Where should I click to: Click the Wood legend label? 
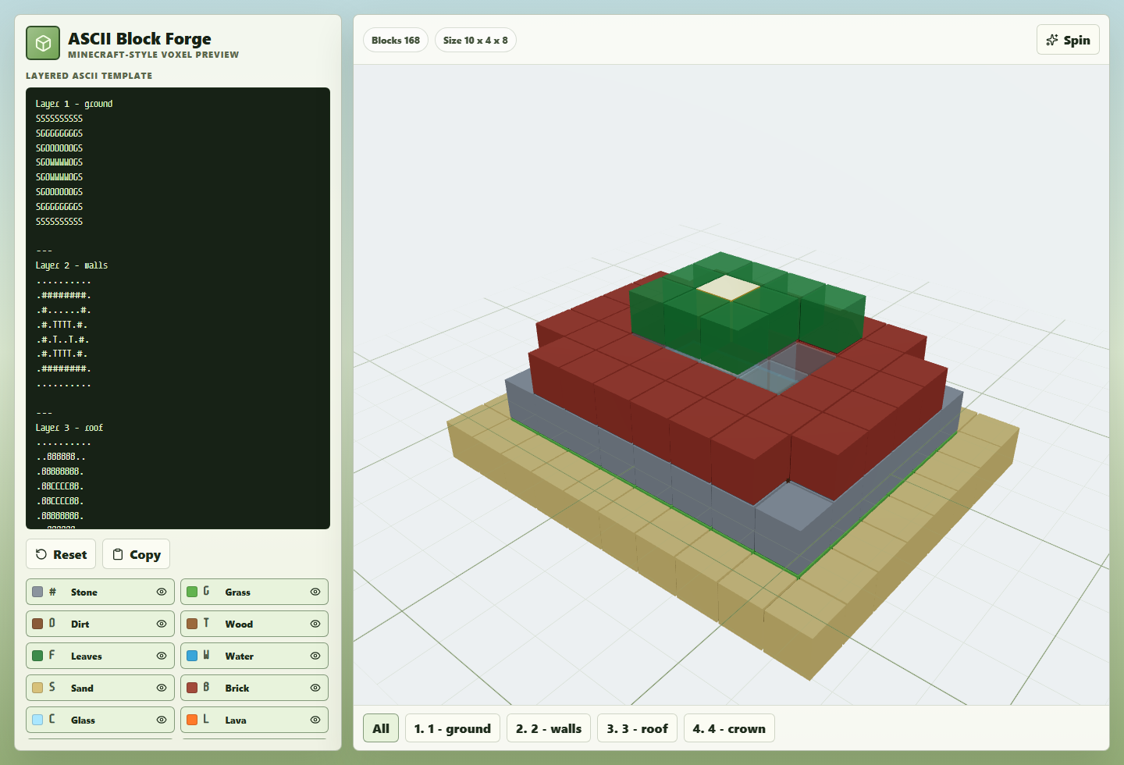point(239,624)
